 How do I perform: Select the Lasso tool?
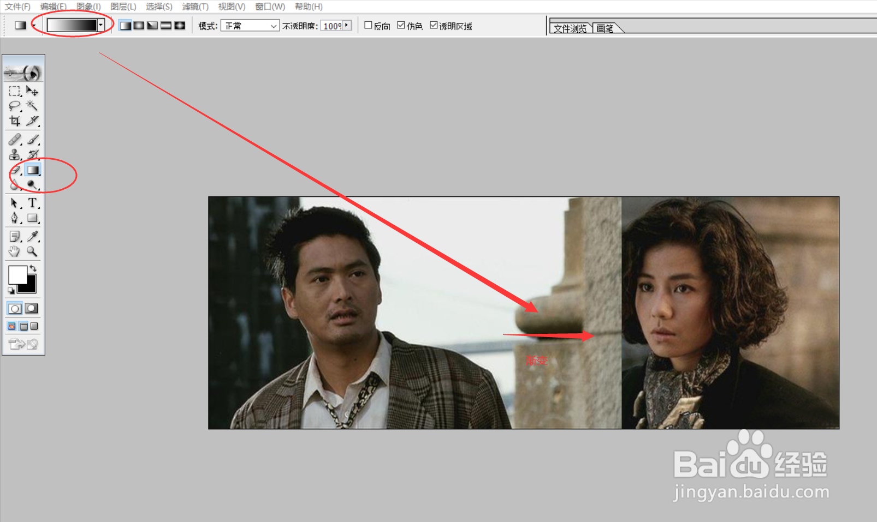pyautogui.click(x=15, y=106)
